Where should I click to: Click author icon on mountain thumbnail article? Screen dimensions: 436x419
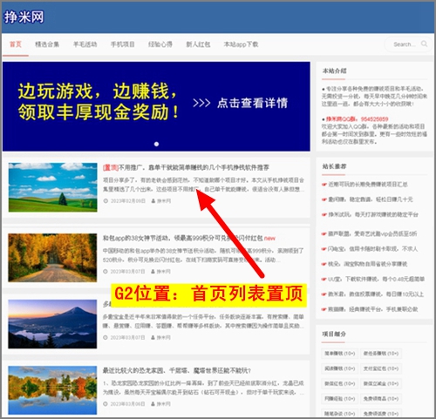[x=153, y=338]
